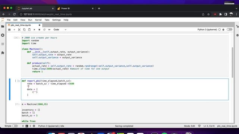This screenshot has width=239, height=134.
Task: Copy the selected cell
Action: coord(24,30)
